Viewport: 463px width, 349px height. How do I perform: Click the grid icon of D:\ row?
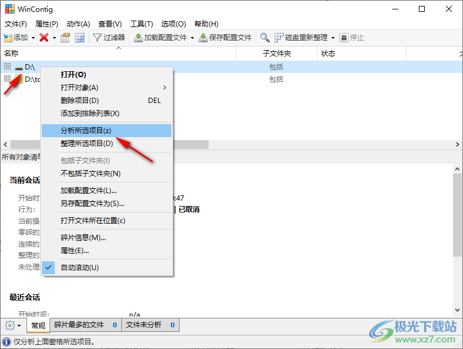pos(8,67)
